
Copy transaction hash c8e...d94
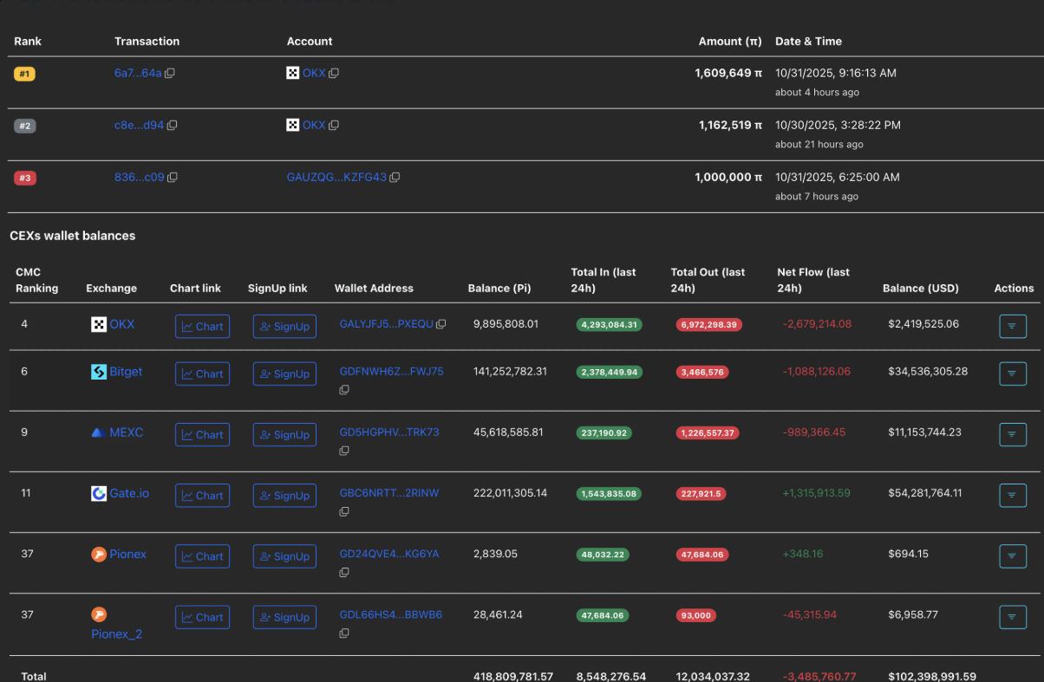172,126
